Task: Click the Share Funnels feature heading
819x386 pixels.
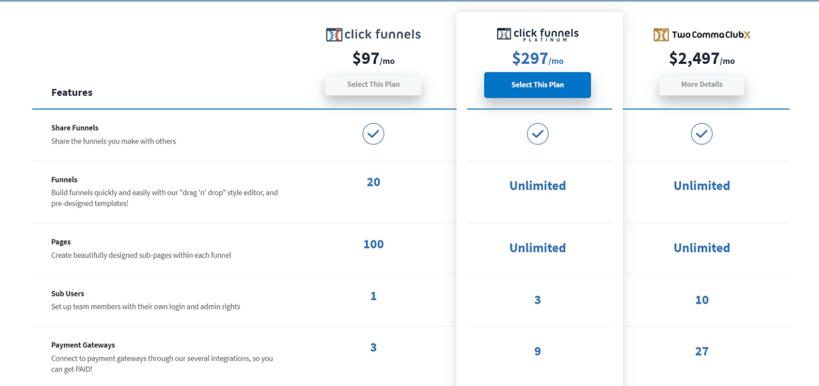Action: pyautogui.click(x=75, y=128)
